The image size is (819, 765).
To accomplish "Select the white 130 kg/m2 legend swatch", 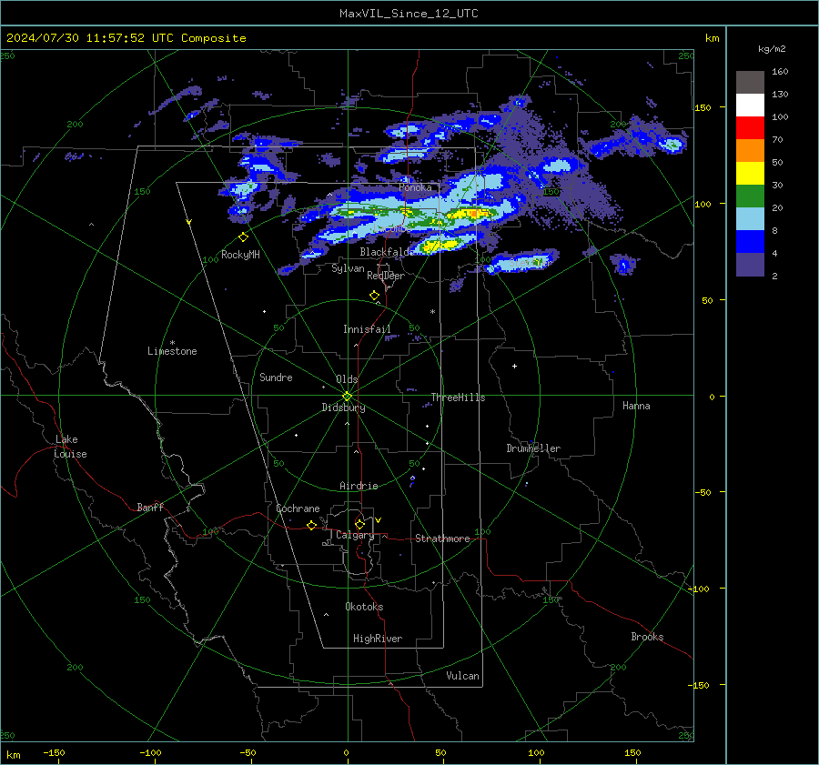I will pos(750,105).
